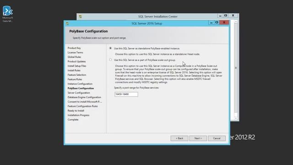Image resolution: width=293 pixels, height=165 pixels.
Task: Maximize the SQL Server Installation Center window
Action: (226, 16)
